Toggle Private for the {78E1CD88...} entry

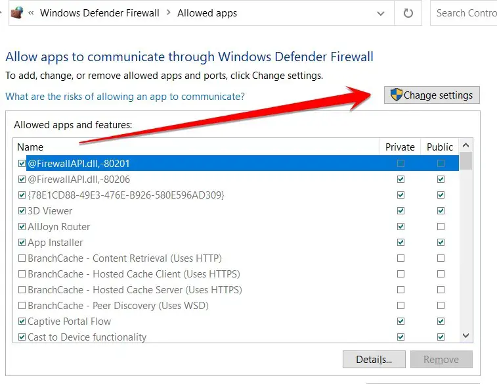tap(400, 195)
